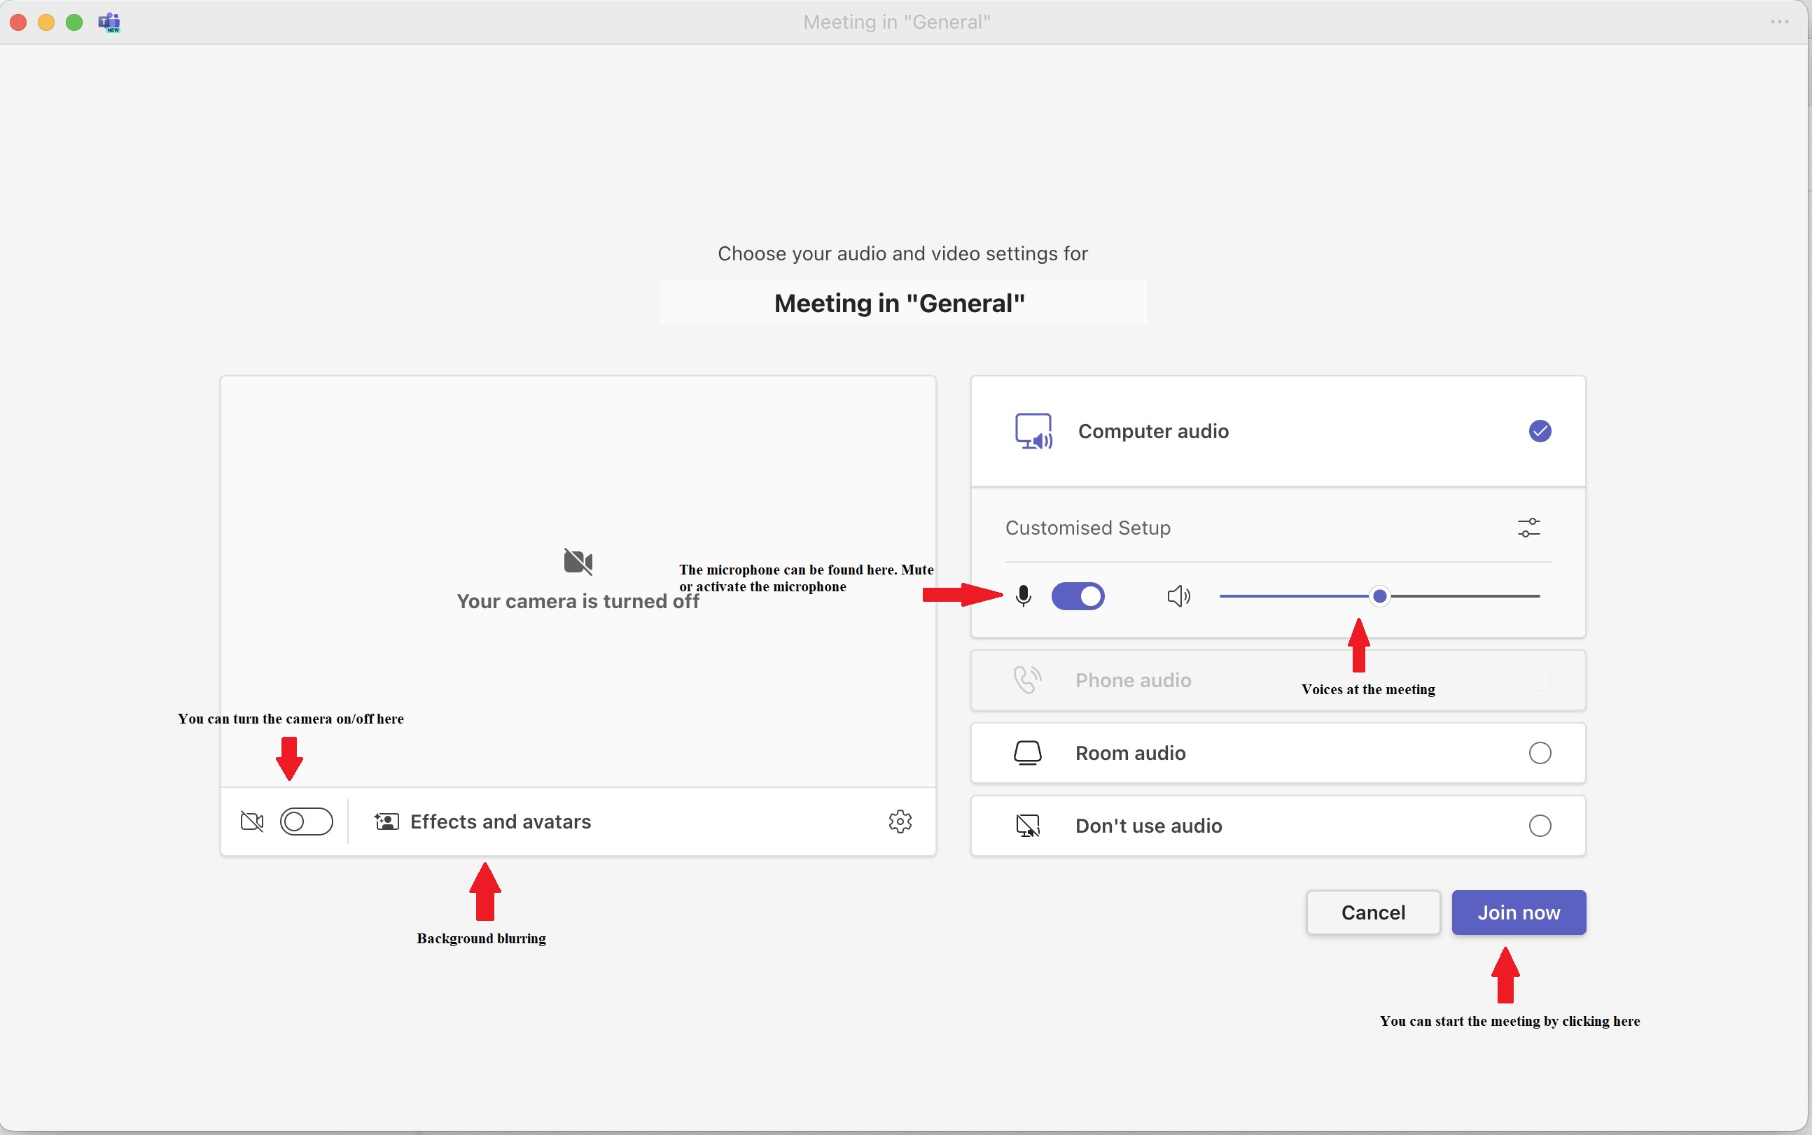The height and width of the screenshot is (1135, 1812).
Task: Expand the Customised Setup section
Action: coord(1087,528)
